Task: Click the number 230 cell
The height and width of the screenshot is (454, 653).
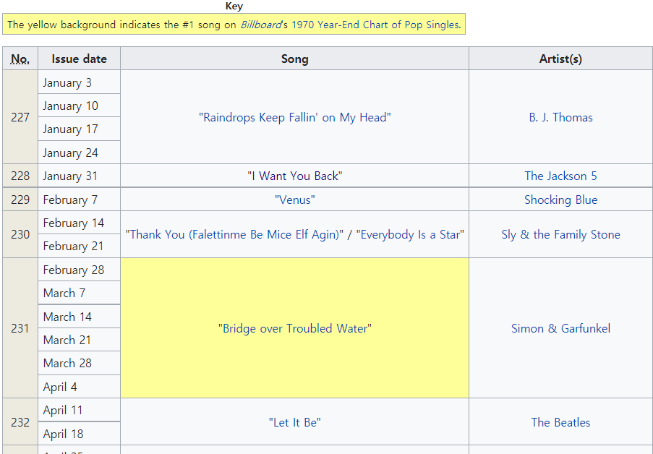Action: click(20, 234)
